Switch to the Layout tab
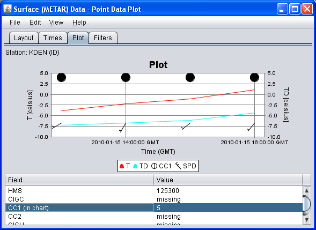The width and height of the screenshot is (316, 230). [24, 38]
